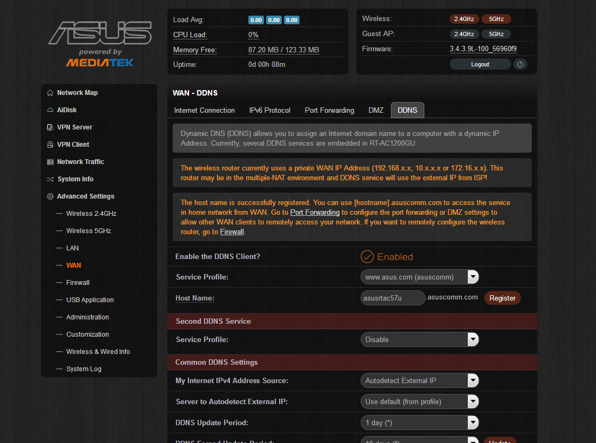Click the Host Name input field
This screenshot has height=443, width=596.
[x=392, y=298]
